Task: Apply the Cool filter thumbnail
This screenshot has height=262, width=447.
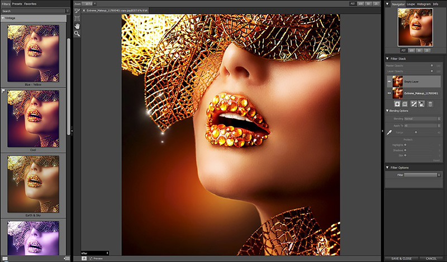Action: pos(33,119)
